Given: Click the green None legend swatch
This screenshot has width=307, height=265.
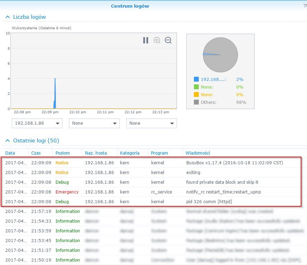Looking at the screenshot, I should click(196, 87).
